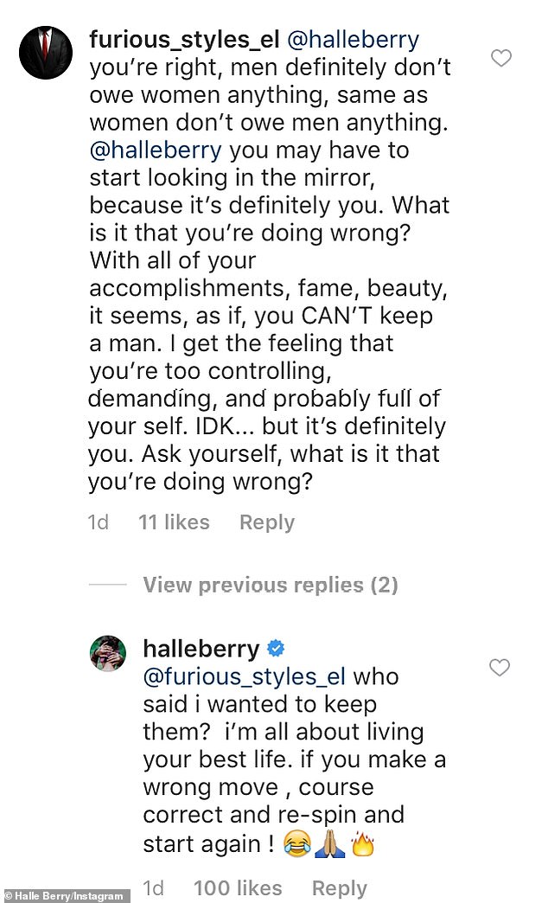Reply to halleberry's comment
The height and width of the screenshot is (903, 548).
point(339,888)
